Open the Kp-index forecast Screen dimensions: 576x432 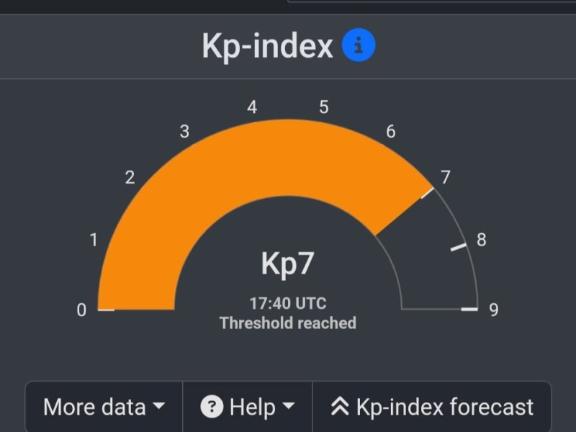coord(432,408)
